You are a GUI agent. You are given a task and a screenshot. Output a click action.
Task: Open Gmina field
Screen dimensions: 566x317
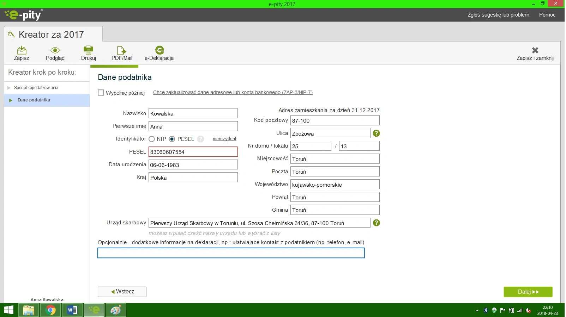(335, 210)
